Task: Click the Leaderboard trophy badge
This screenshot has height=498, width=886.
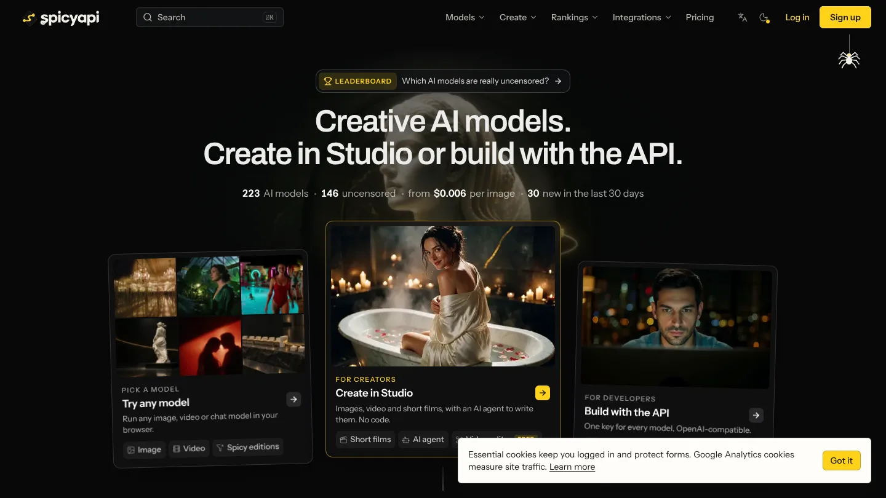Action: (x=357, y=81)
